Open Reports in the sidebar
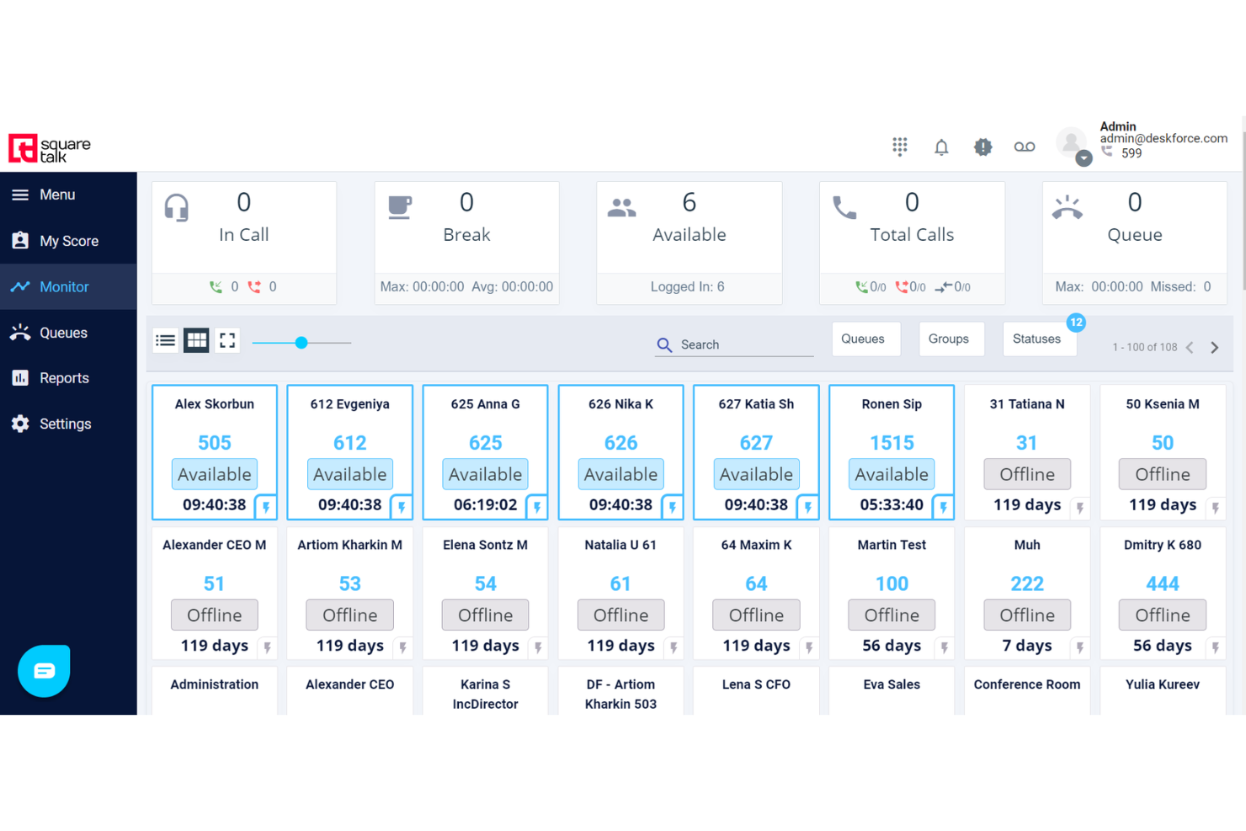 coord(68,378)
